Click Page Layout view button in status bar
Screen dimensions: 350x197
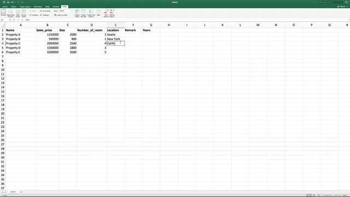tap(314, 195)
